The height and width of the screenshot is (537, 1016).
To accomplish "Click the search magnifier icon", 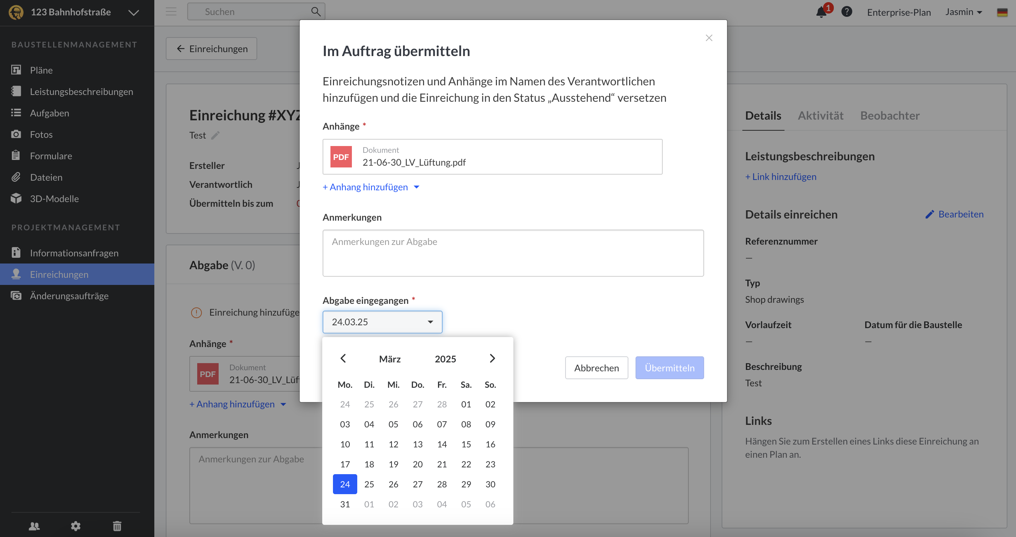I will point(315,12).
